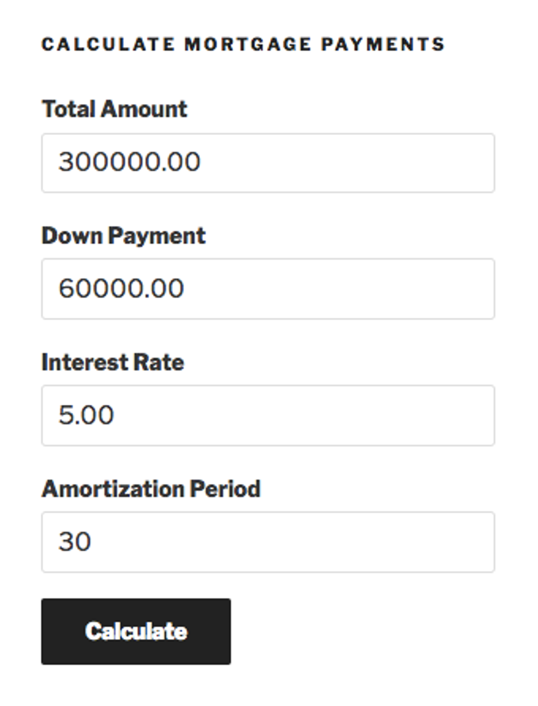Click the word "Period" in the Amortization label

point(225,489)
